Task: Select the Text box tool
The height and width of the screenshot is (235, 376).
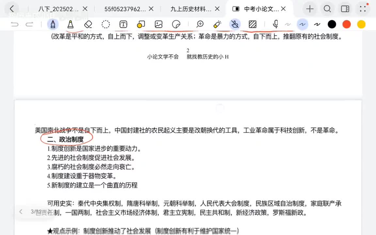Action: tap(123, 24)
